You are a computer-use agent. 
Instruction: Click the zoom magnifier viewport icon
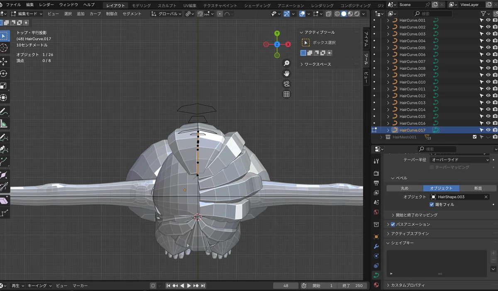pyautogui.click(x=286, y=63)
